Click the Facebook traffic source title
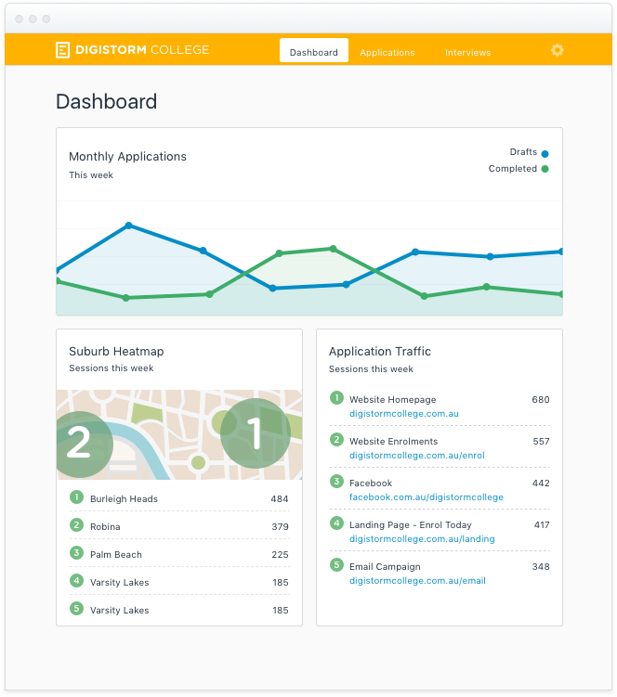The height and width of the screenshot is (697, 617). pos(371,484)
